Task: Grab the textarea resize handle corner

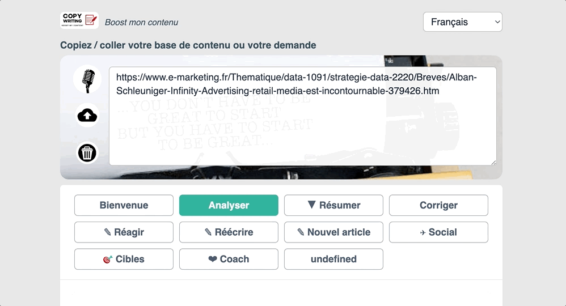Action: 493,163
